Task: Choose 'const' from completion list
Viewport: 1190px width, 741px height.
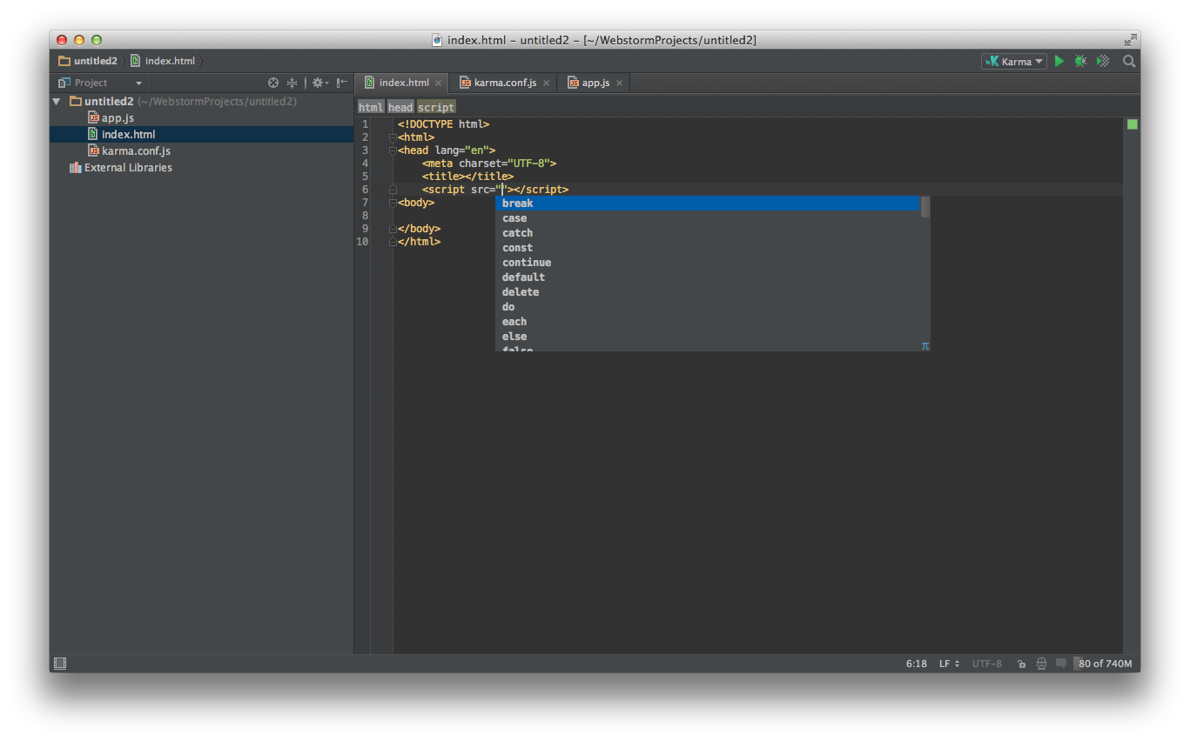Action: tap(707, 248)
